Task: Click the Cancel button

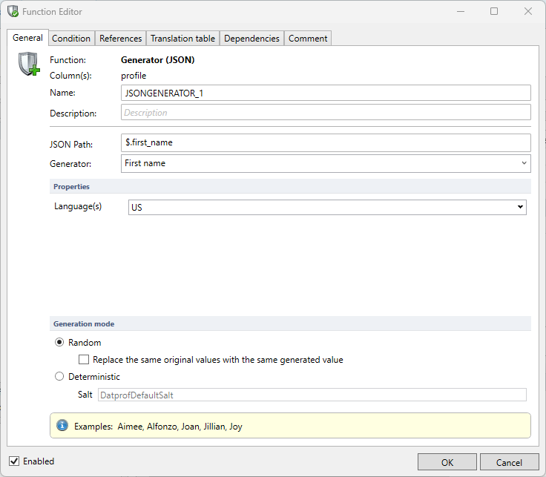Action: tap(509, 462)
